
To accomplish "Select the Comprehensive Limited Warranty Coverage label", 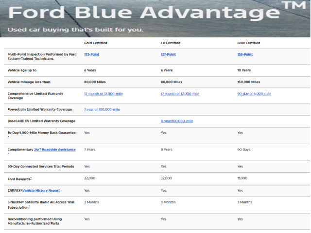I will coord(35,96).
